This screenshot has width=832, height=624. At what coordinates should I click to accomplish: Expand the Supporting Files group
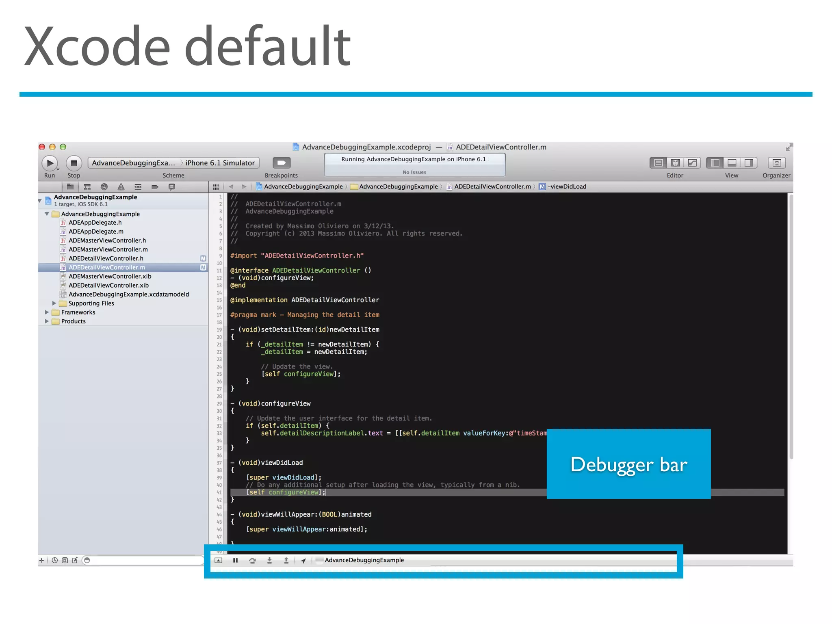54,303
